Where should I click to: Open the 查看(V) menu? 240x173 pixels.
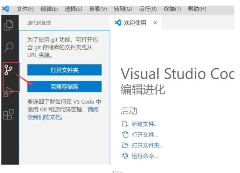click(x=98, y=9)
